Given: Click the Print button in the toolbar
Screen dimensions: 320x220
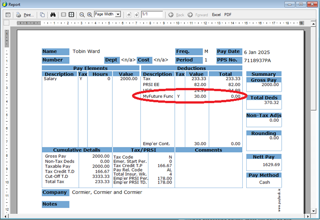Looking at the screenshot, I should click(25, 15).
